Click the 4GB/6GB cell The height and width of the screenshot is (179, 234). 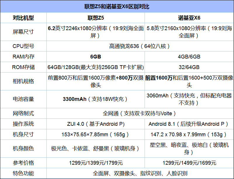[x=189, y=57]
